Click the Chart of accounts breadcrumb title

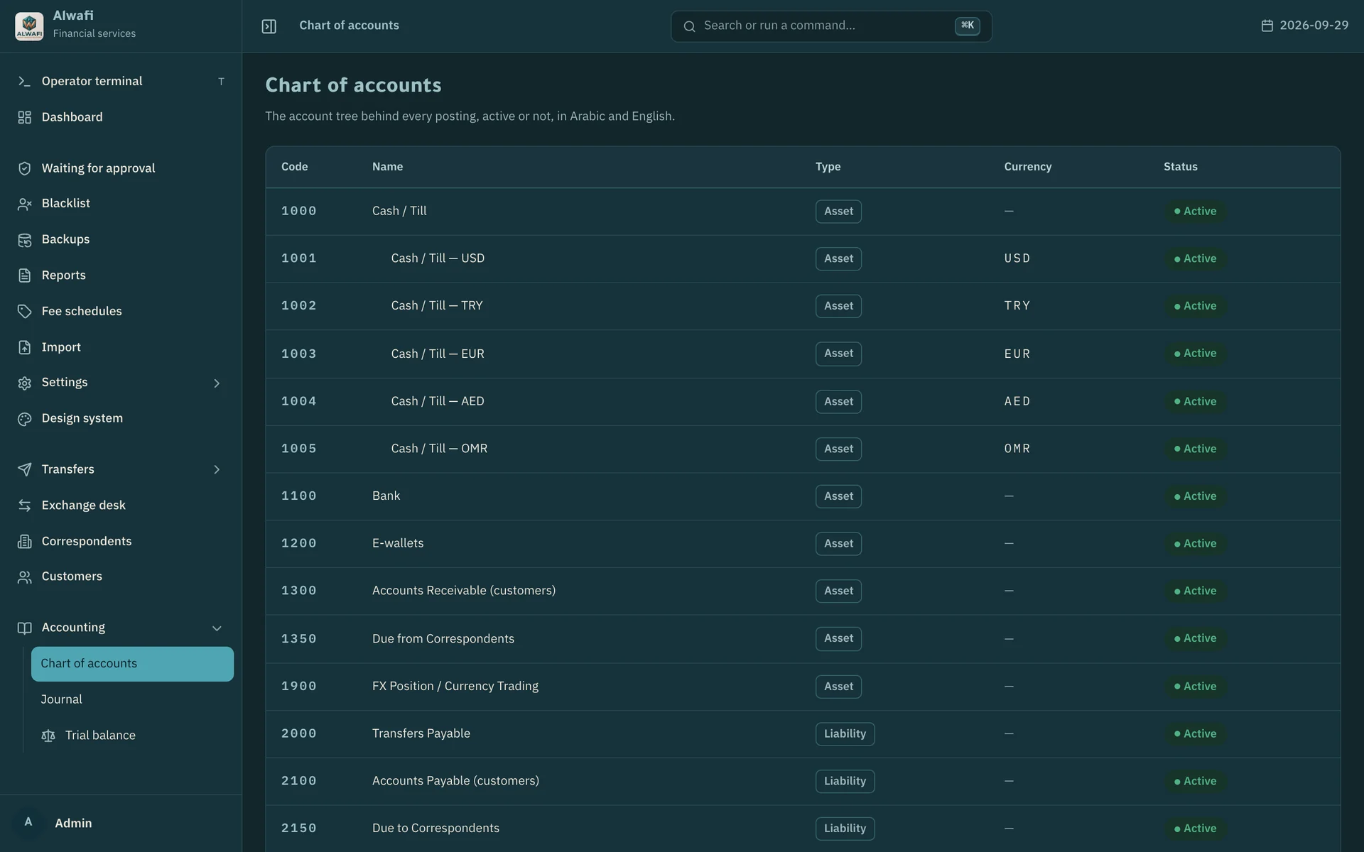coord(349,26)
